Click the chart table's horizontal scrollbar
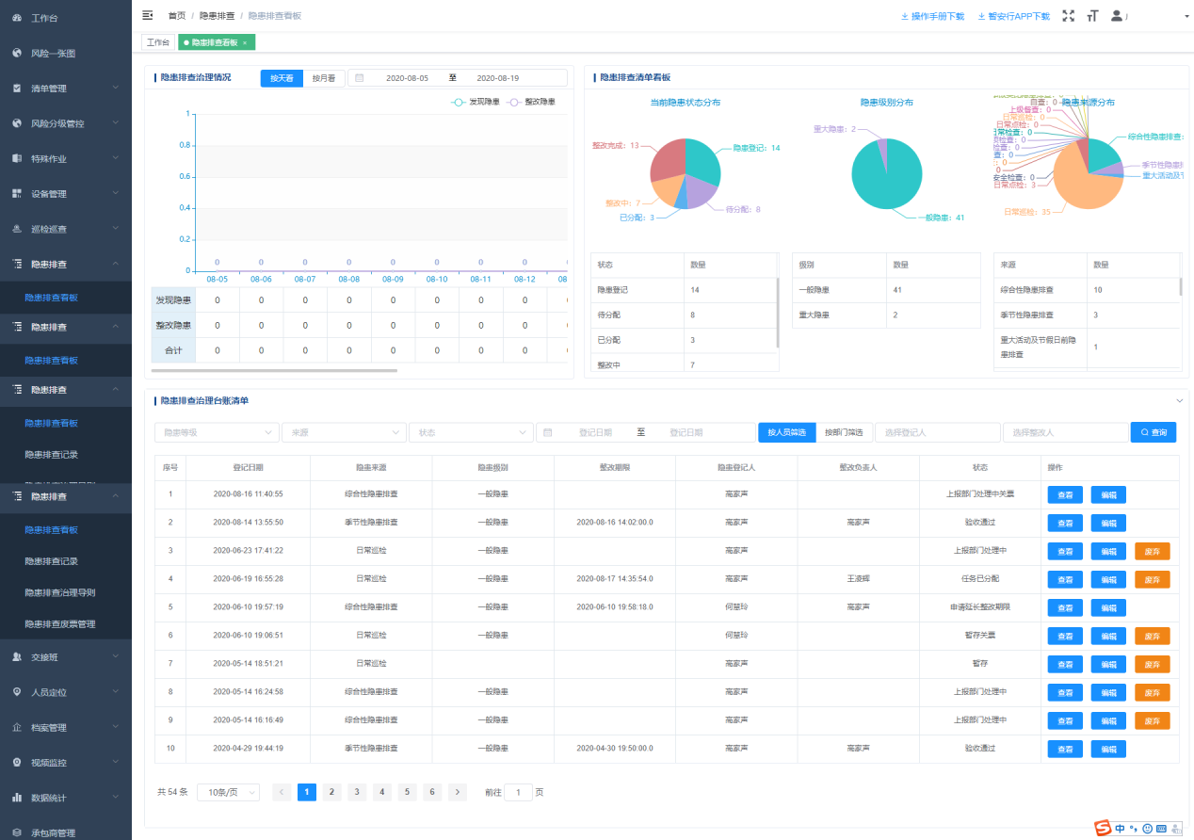 274,371
